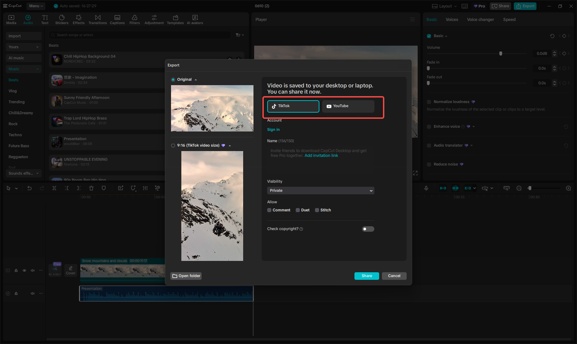Click the Record voiceover microphone icon
Viewport: 577px width, 344px height.
[x=426, y=188]
